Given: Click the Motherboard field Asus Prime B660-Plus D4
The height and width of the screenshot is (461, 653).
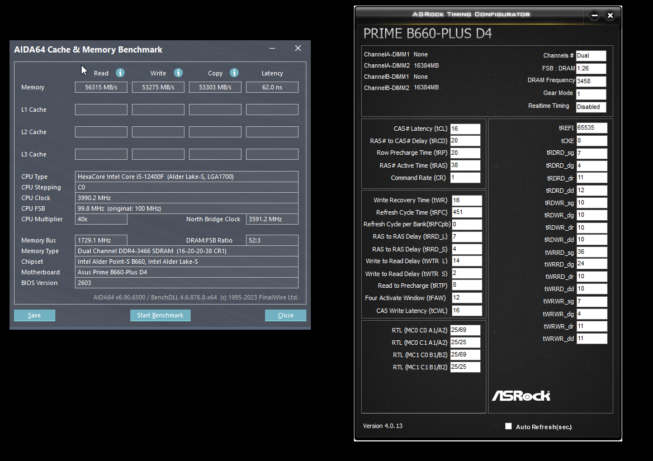Looking at the screenshot, I should tap(187, 272).
